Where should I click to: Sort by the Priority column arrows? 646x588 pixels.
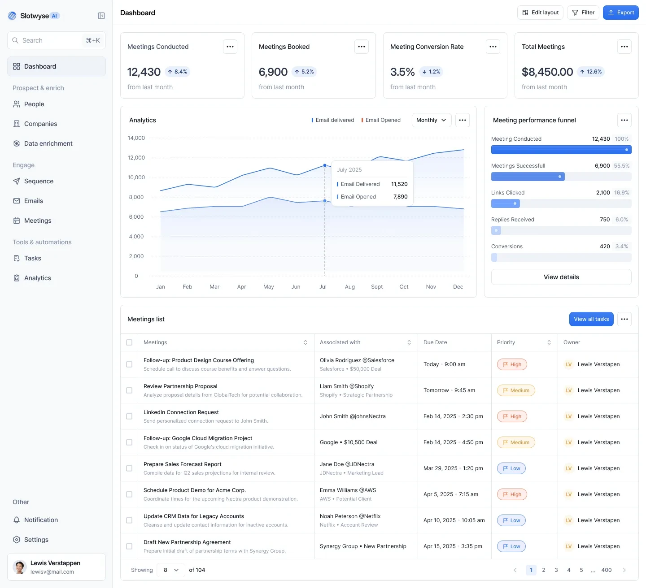[x=549, y=342]
